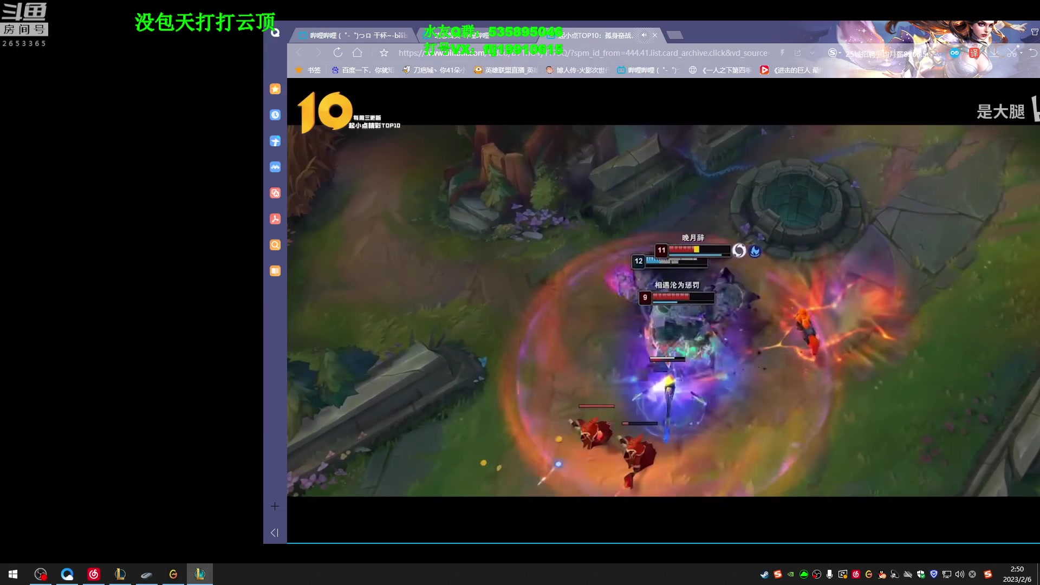Viewport: 1040px width, 585px height.
Task: Open the gray mouse-shaped taskbar icon
Action: tap(147, 574)
